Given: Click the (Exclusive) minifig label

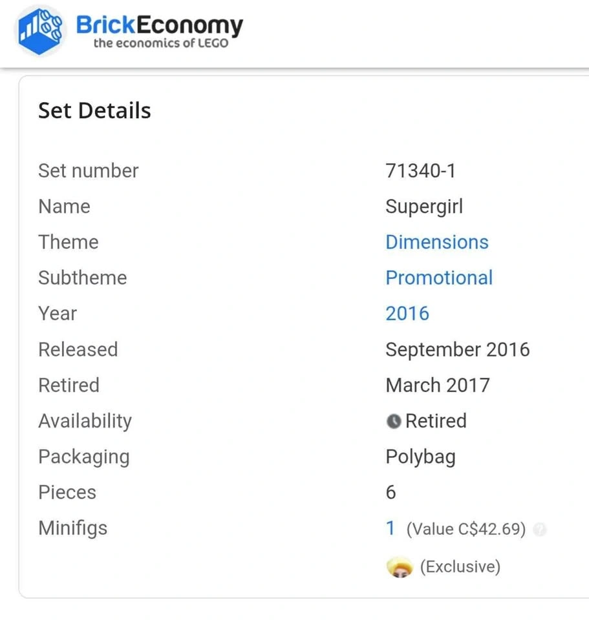Looking at the screenshot, I should [460, 567].
